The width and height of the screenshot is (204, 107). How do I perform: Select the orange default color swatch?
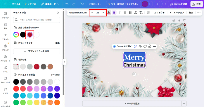57,102
